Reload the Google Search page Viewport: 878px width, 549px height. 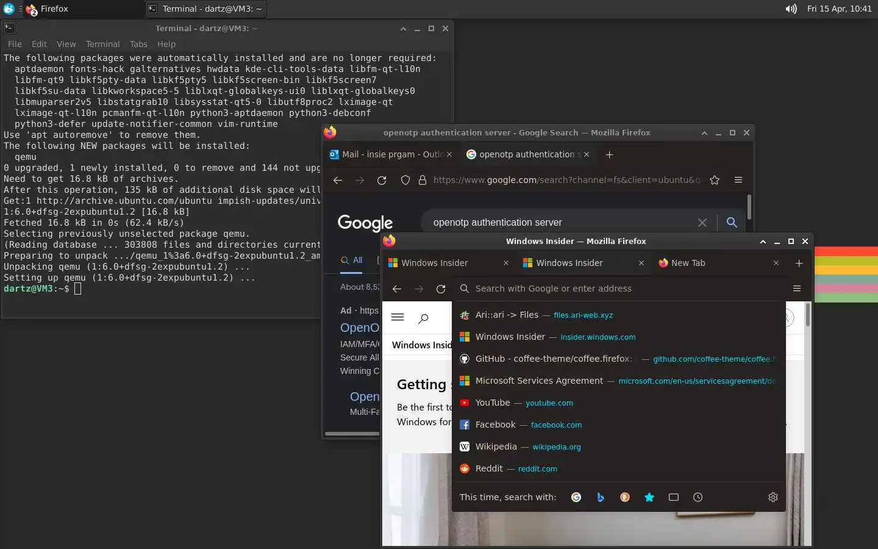(x=382, y=180)
